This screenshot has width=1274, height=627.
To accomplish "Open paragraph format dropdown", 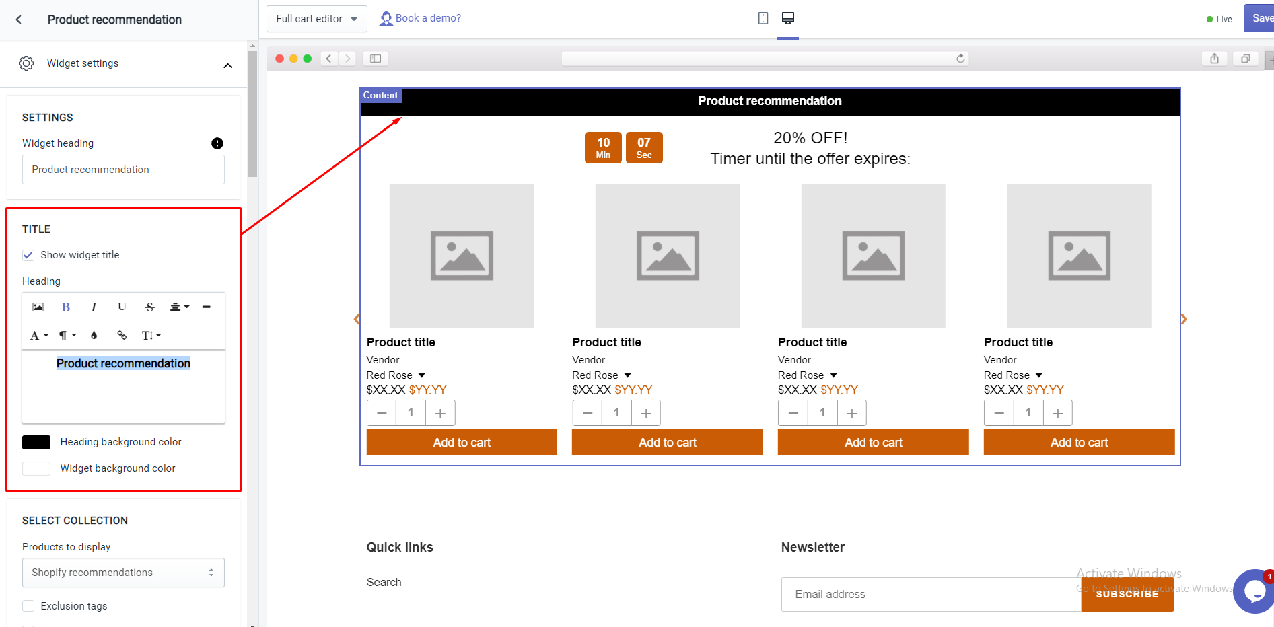I will (67, 336).
